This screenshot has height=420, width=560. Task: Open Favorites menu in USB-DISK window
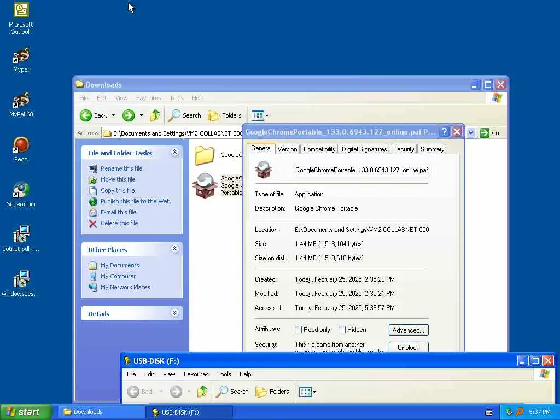196,374
